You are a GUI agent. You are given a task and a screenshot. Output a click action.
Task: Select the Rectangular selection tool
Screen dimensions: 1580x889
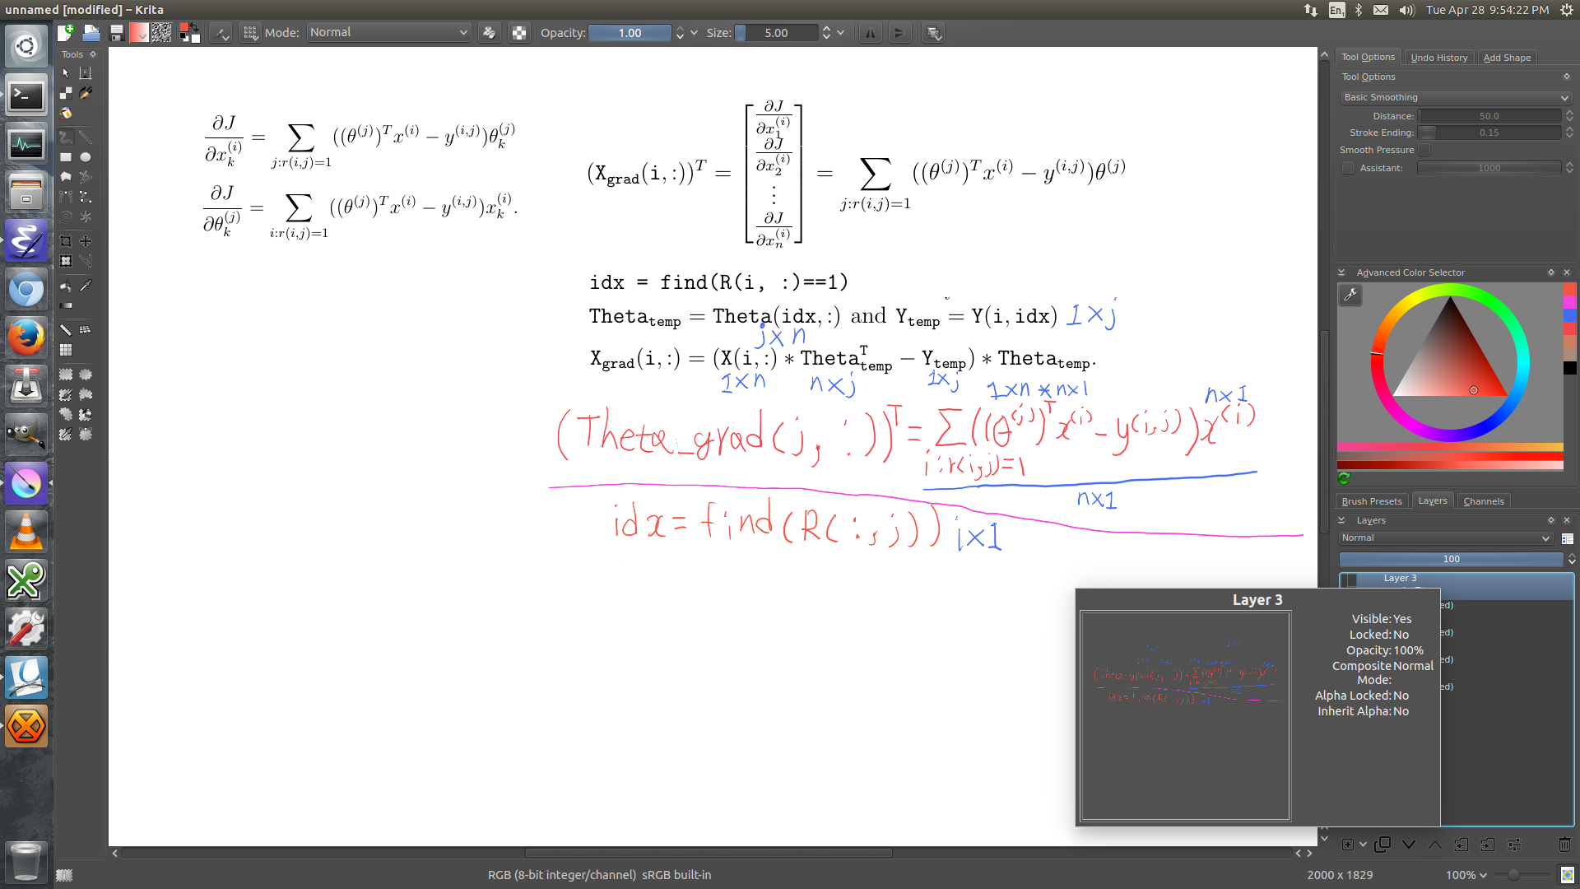click(66, 375)
